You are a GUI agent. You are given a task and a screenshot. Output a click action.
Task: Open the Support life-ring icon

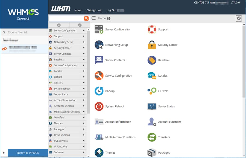(x=152, y=29)
